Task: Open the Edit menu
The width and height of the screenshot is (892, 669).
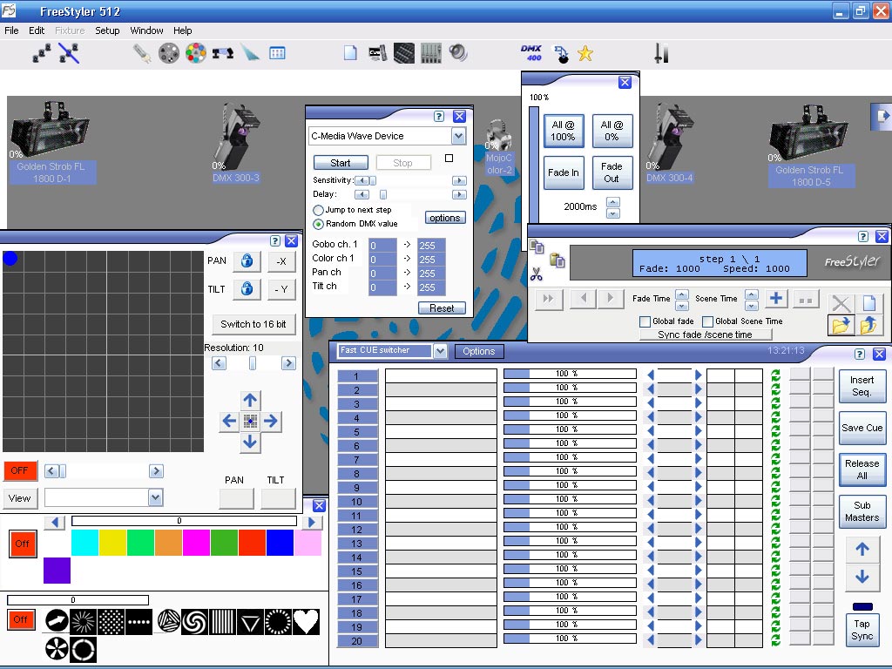Action: tap(37, 30)
